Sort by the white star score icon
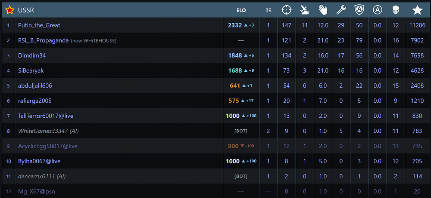The height and width of the screenshot is (198, 431). (417, 10)
